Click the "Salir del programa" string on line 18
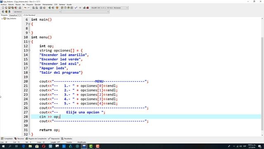This screenshot has height=149, width=264. [x=60, y=72]
